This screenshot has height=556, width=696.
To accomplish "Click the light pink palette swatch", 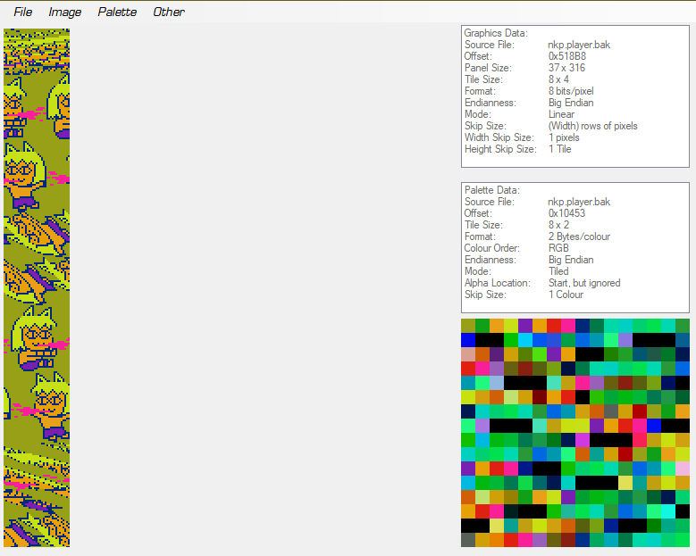I will coord(683,469).
